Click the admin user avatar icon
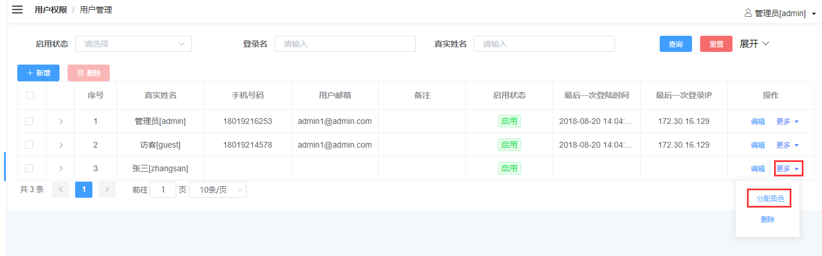This screenshot has height=256, width=822. coord(748,13)
